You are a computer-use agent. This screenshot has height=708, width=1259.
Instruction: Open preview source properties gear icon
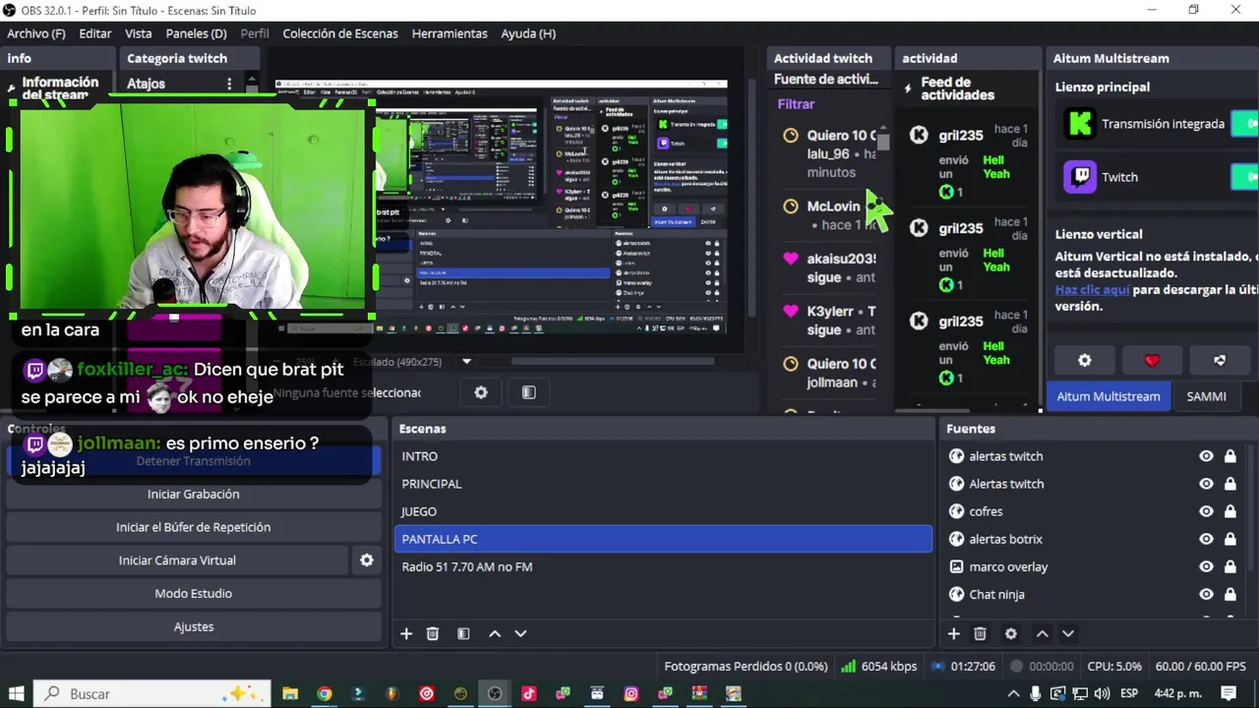(x=481, y=392)
